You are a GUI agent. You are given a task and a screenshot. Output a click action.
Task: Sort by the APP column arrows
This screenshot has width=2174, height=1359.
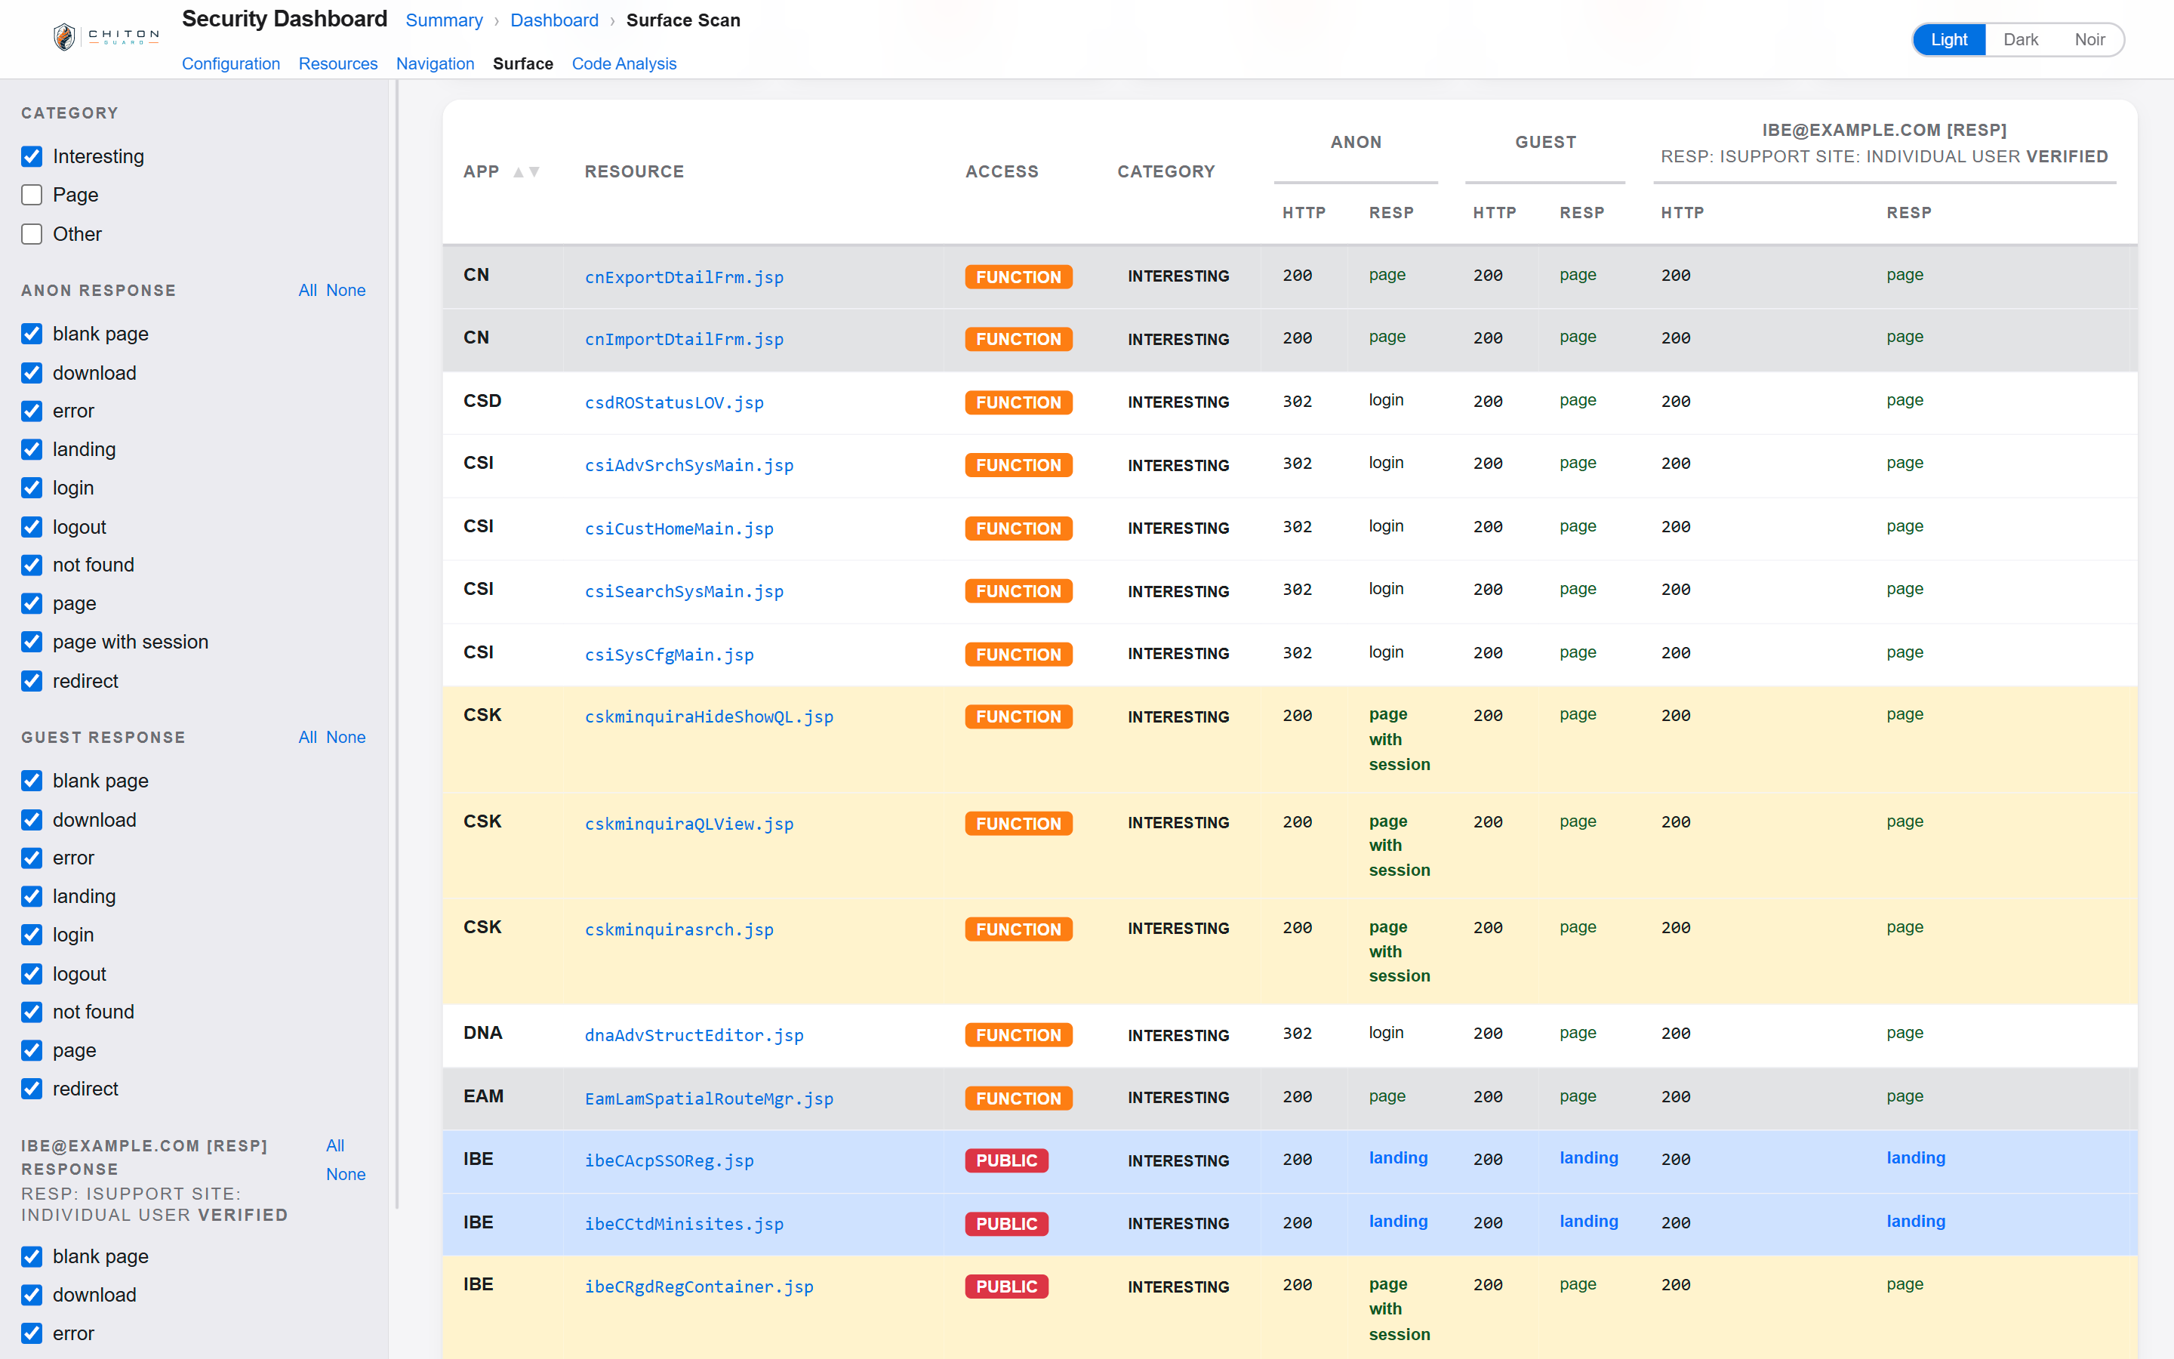pyautogui.click(x=526, y=171)
